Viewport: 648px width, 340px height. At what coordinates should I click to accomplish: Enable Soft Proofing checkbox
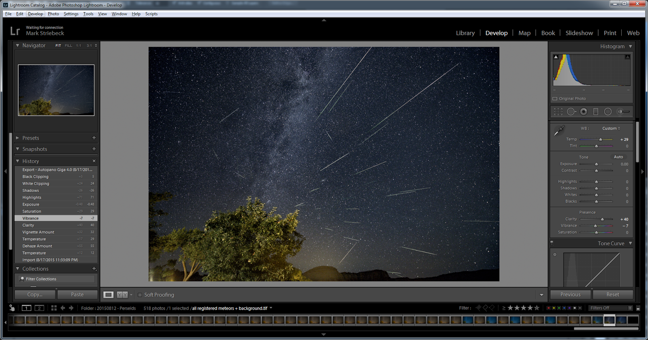[x=140, y=295]
